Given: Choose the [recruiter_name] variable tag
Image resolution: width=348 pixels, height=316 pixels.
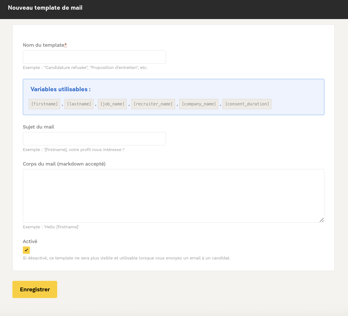Looking at the screenshot, I should coord(153,104).
